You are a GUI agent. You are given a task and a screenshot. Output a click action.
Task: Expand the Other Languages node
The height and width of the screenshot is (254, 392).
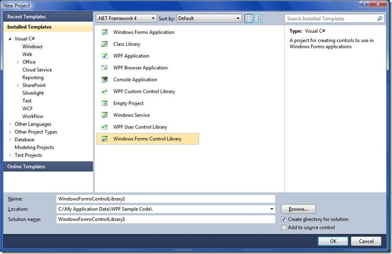click(x=10, y=124)
